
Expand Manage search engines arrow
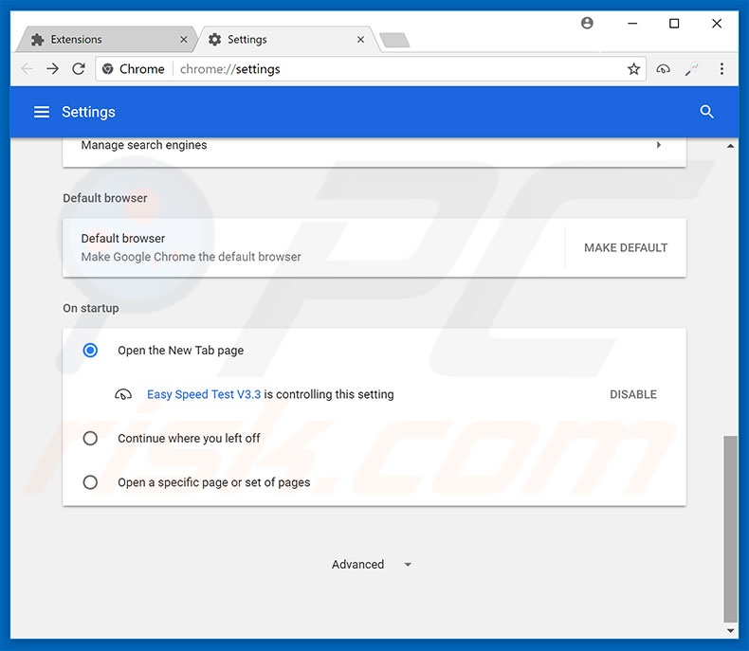pyautogui.click(x=659, y=145)
